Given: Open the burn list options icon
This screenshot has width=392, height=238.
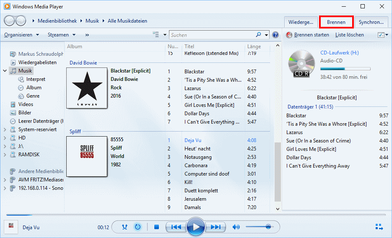Looking at the screenshot, I should coord(381,35).
